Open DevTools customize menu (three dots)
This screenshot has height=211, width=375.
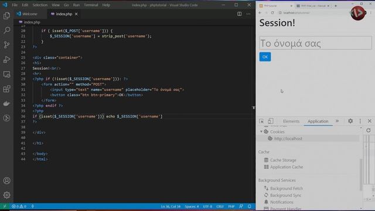(360, 121)
